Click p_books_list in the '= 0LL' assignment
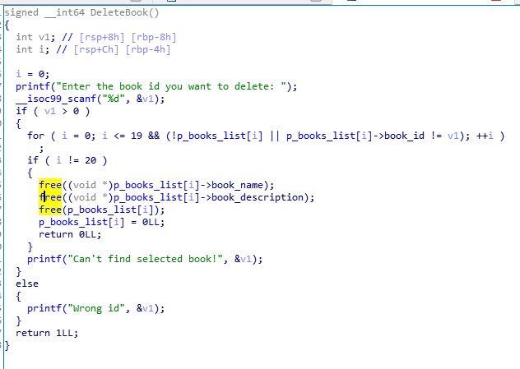Screen dimensions: 520x369 point(73,222)
